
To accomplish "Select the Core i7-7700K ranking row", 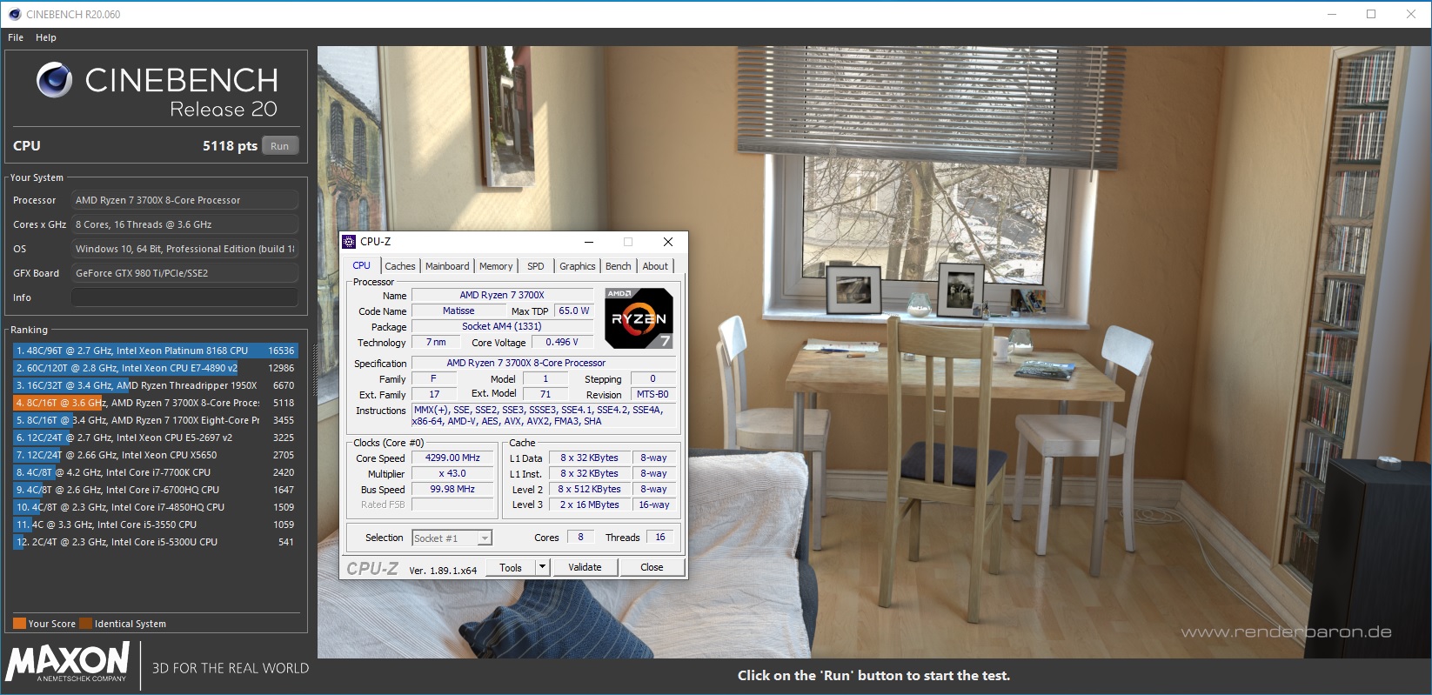I will 155,472.
